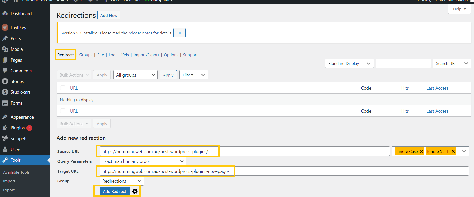
Task: Open the Import/Export tab
Action: tap(146, 55)
